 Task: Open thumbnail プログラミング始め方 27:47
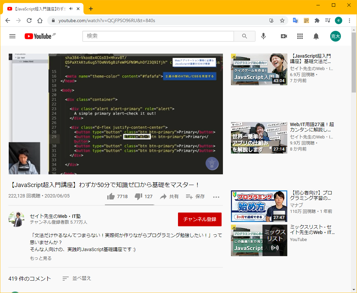(259, 206)
